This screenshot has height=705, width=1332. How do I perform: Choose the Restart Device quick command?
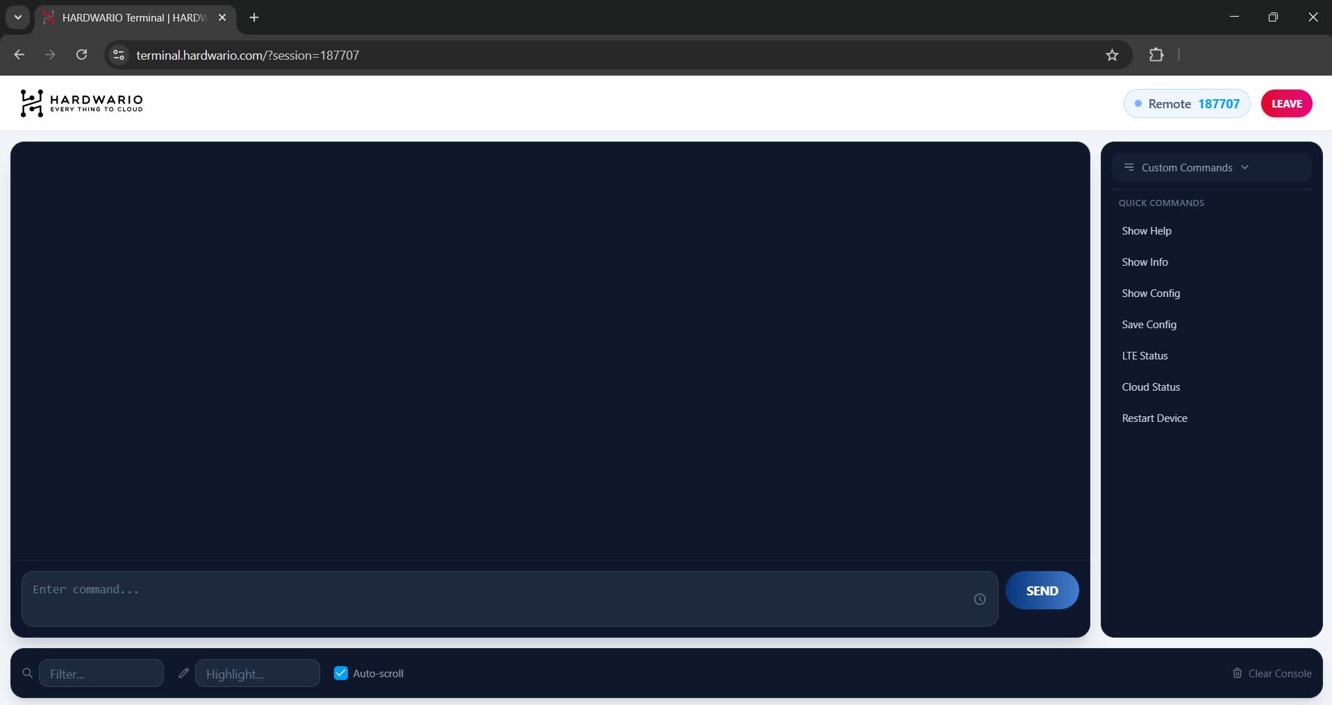(x=1154, y=418)
